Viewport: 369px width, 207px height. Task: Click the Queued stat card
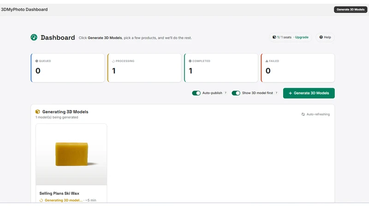click(x=67, y=68)
